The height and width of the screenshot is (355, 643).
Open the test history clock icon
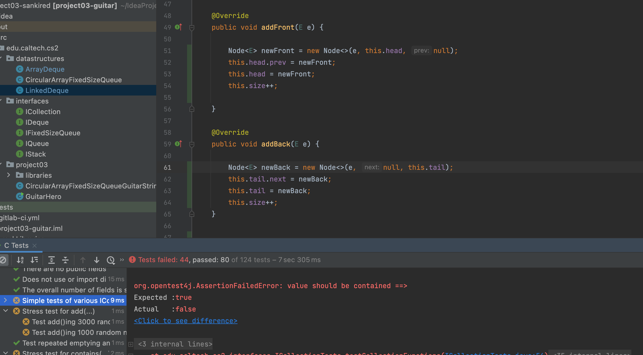tap(111, 260)
